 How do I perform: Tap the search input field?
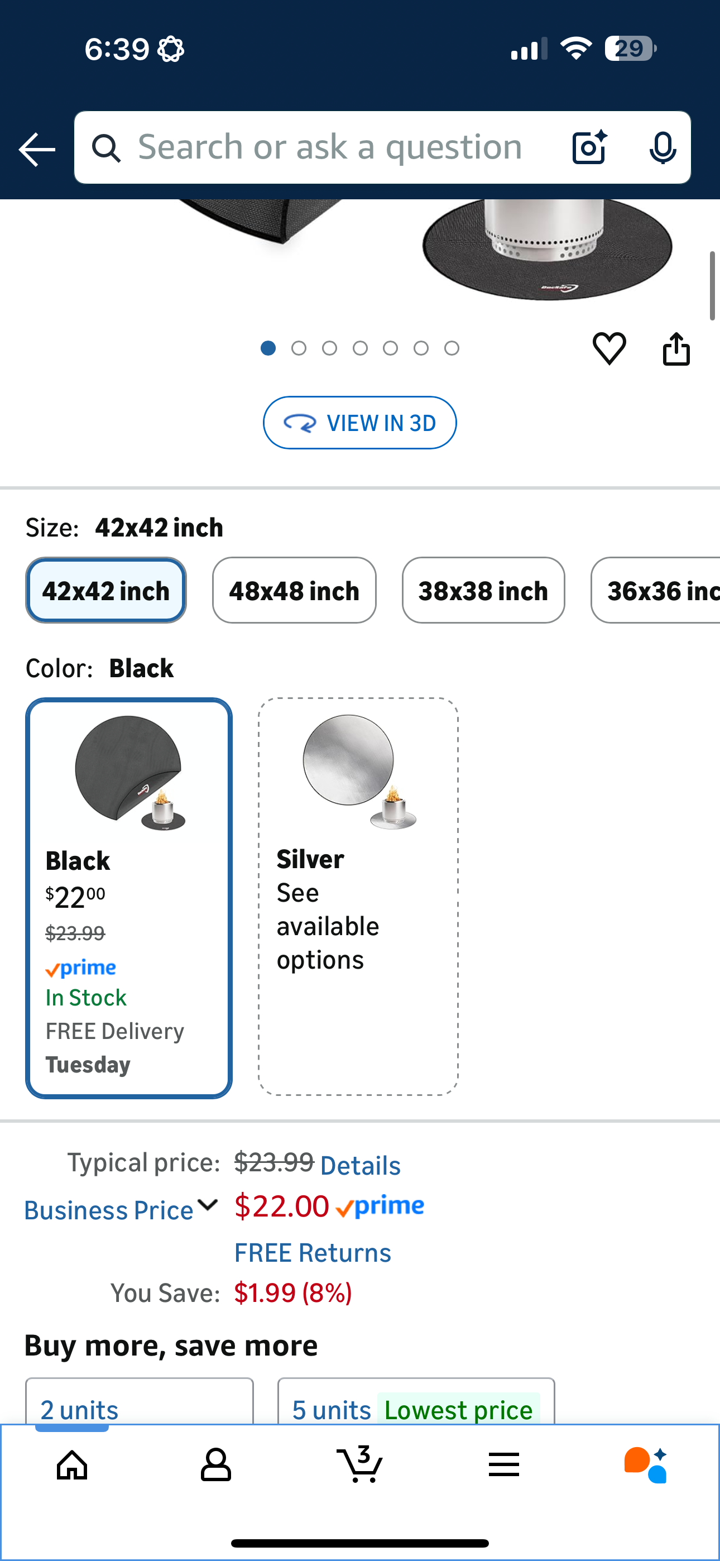[330, 147]
